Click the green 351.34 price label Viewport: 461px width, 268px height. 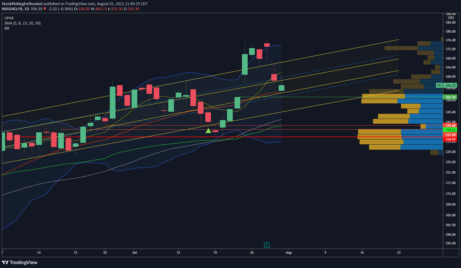[x=451, y=97]
